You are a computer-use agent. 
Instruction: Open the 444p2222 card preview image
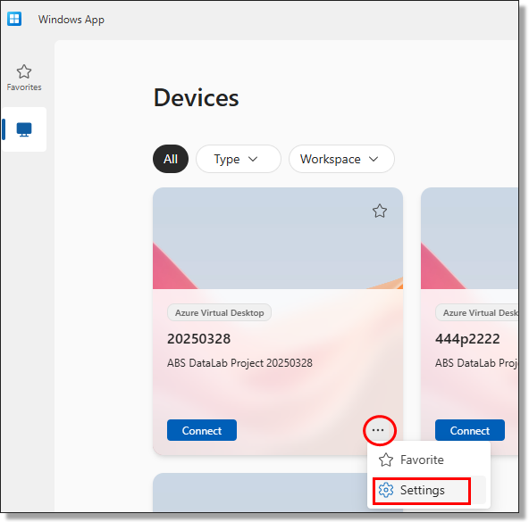click(470, 238)
